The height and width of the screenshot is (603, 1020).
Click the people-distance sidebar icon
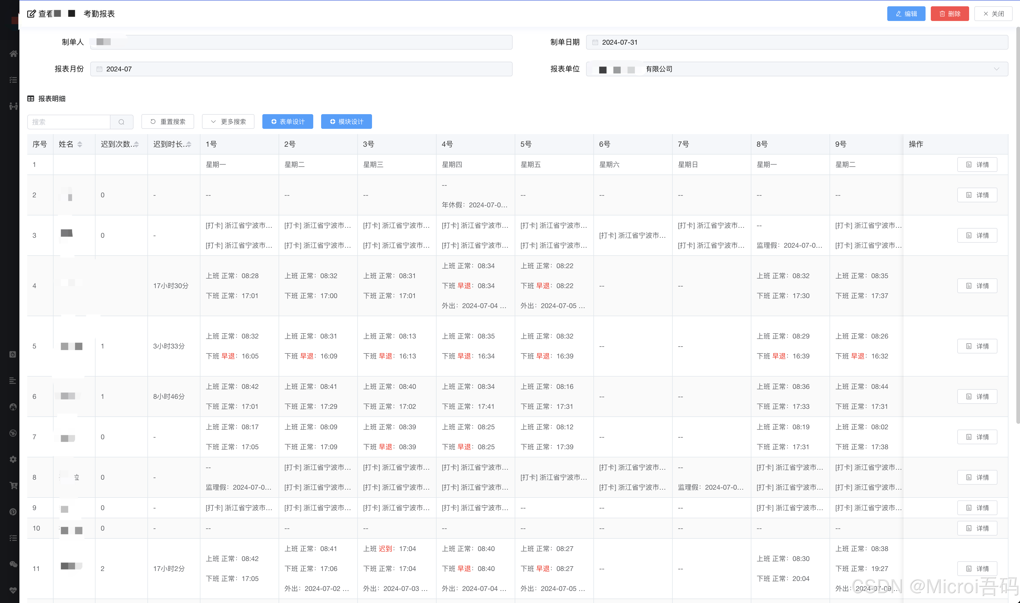coord(13,106)
